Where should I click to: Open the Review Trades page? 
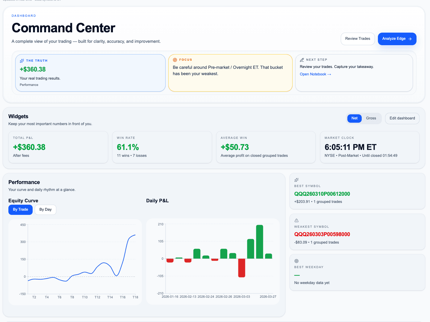click(358, 39)
